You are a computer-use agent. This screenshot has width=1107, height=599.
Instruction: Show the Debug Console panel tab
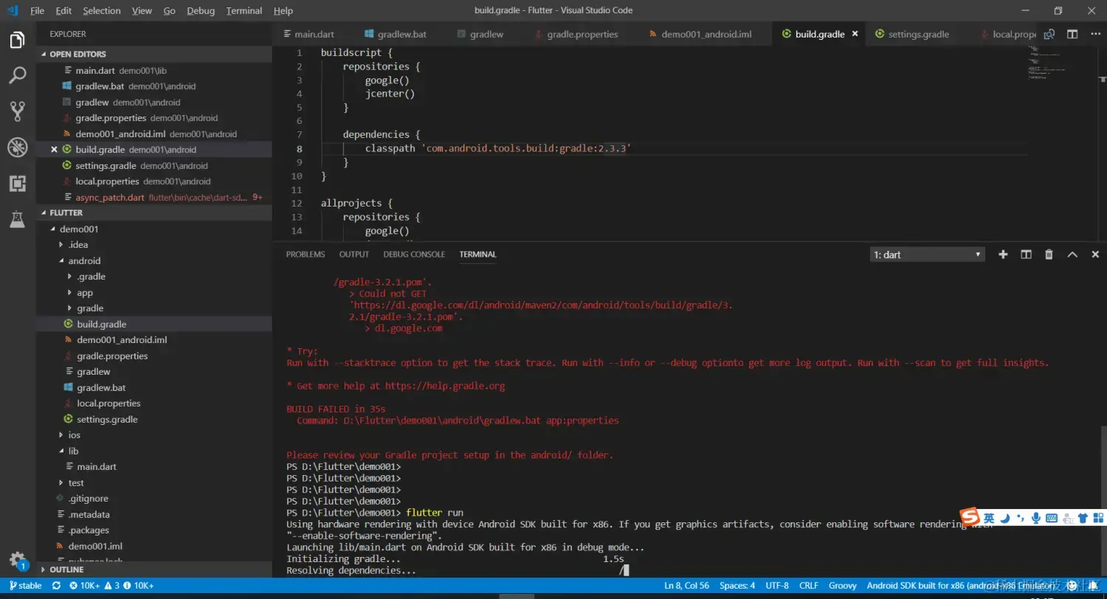(414, 255)
